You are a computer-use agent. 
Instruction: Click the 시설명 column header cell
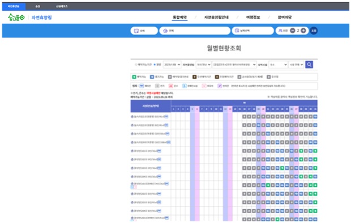pyautogui.click(x=151, y=106)
